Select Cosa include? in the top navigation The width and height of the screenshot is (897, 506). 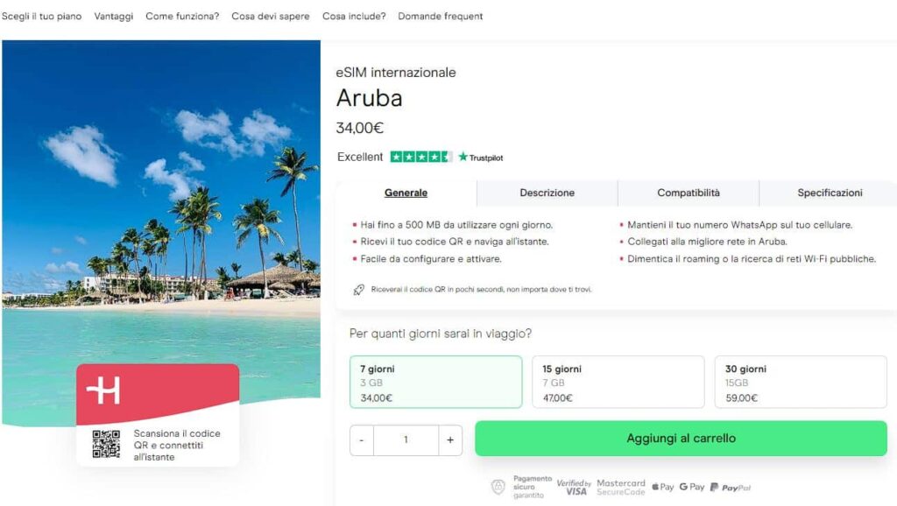point(354,16)
